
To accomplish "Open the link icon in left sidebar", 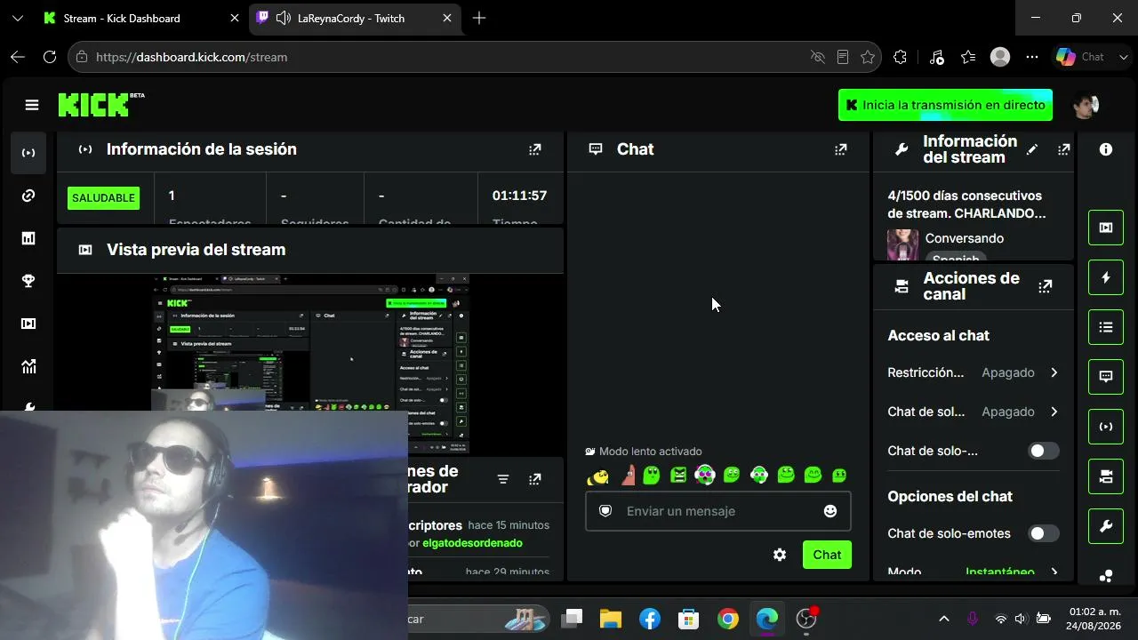I will click(28, 196).
